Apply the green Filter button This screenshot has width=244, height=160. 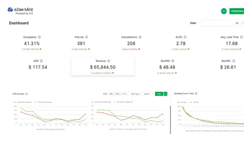coord(159,94)
